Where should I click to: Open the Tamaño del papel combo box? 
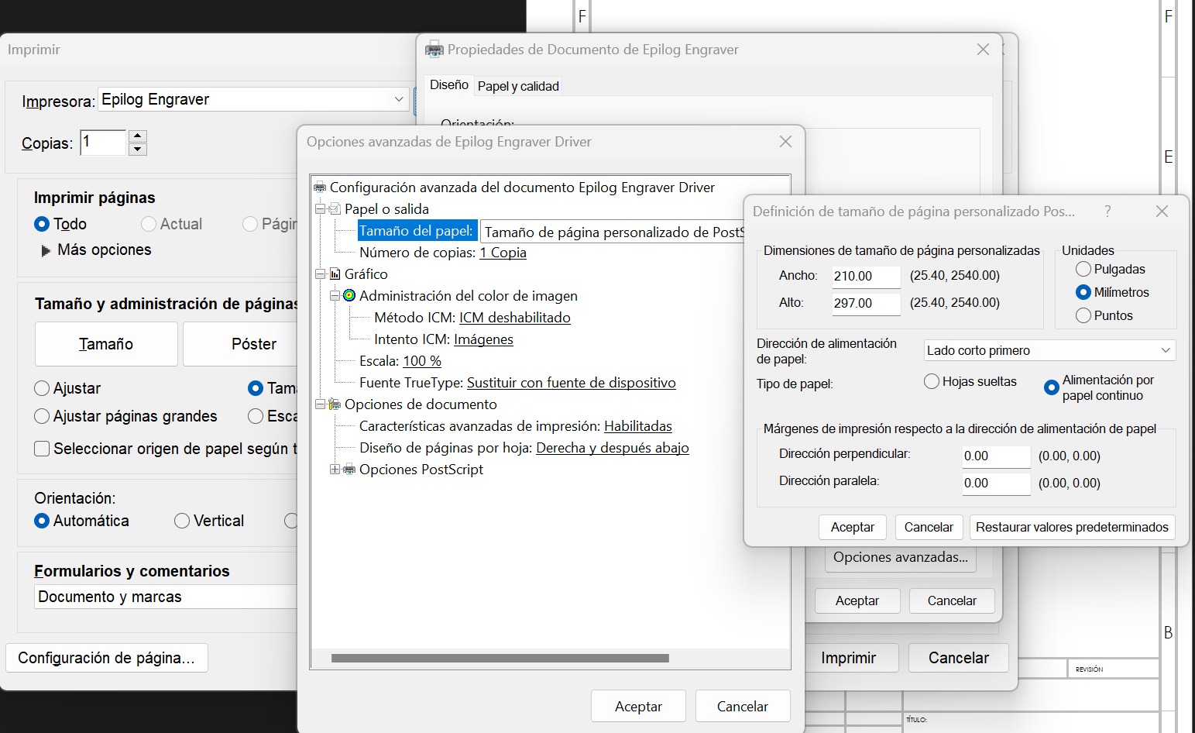612,232
